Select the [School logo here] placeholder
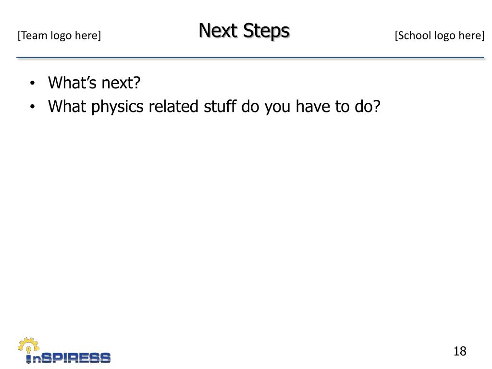Image resolution: width=492 pixels, height=369 pixels. tap(440, 36)
